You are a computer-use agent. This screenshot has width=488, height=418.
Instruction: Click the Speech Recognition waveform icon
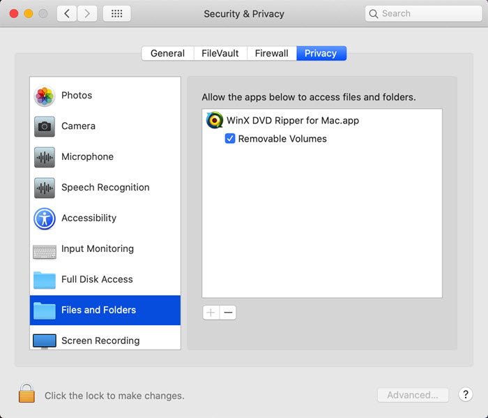point(45,188)
